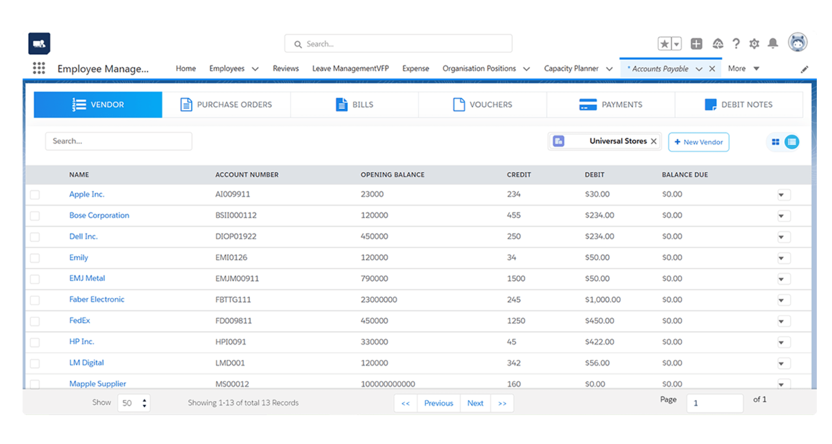Click the Help question mark icon
This screenshot has width=832, height=444.
point(736,43)
